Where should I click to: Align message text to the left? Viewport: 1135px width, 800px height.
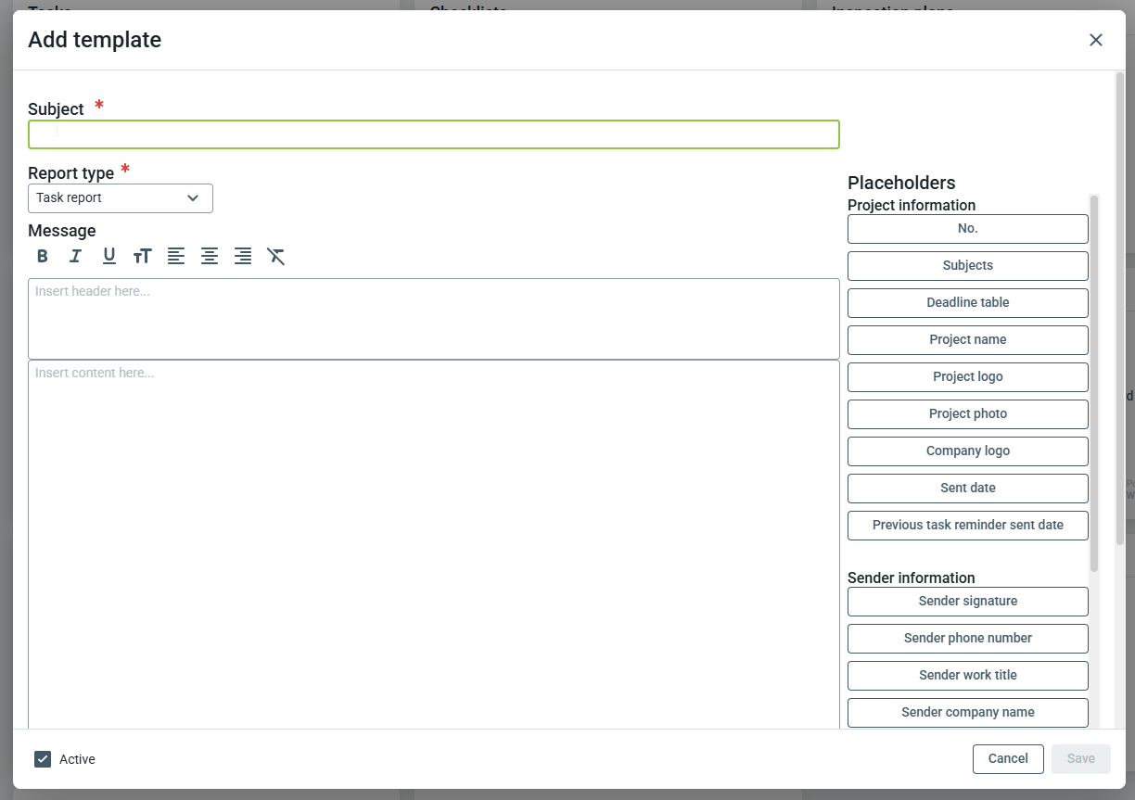176,257
